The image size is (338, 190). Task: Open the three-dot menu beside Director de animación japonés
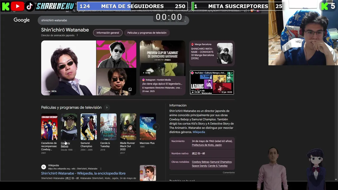coord(77,35)
